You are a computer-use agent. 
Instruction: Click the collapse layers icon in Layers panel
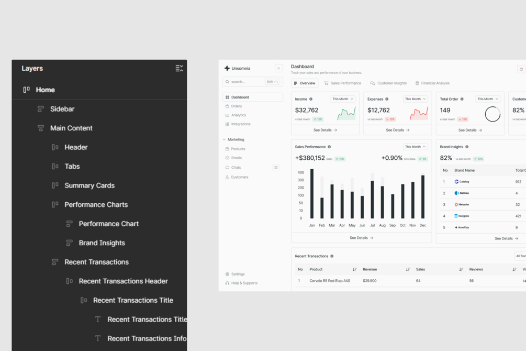pos(179,68)
